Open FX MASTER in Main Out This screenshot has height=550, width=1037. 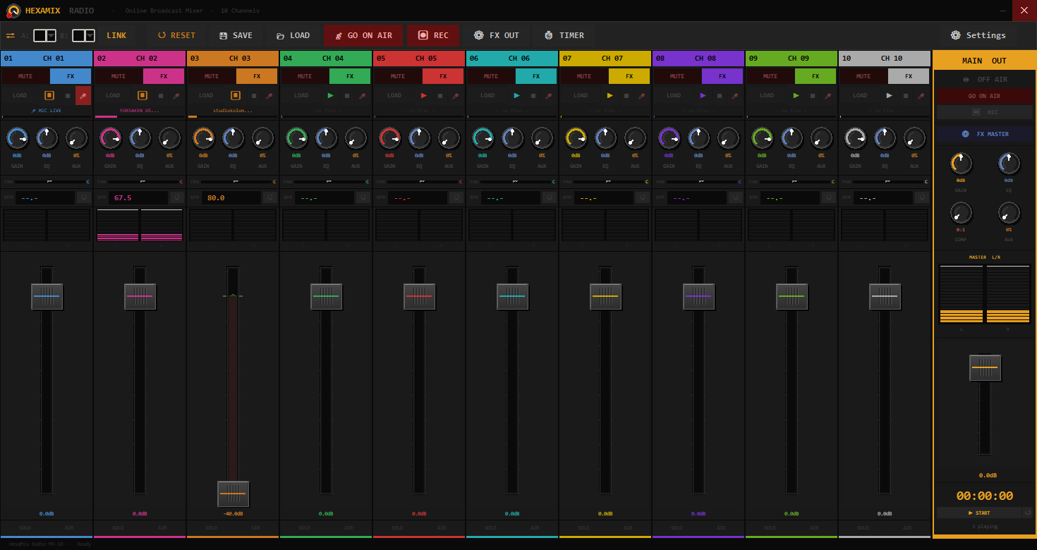985,134
